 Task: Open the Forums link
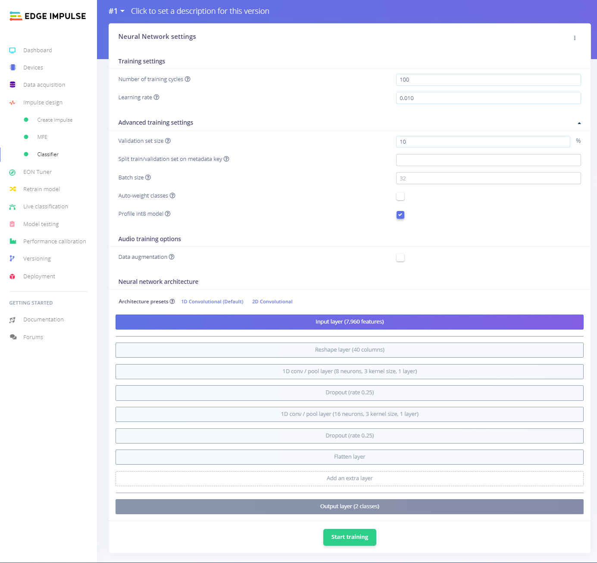(33, 337)
